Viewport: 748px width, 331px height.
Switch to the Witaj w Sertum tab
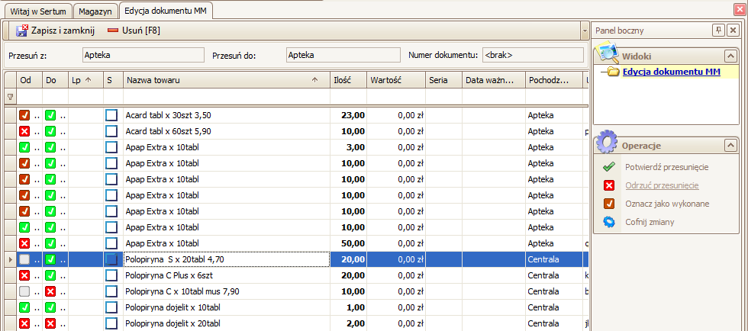pyautogui.click(x=38, y=11)
